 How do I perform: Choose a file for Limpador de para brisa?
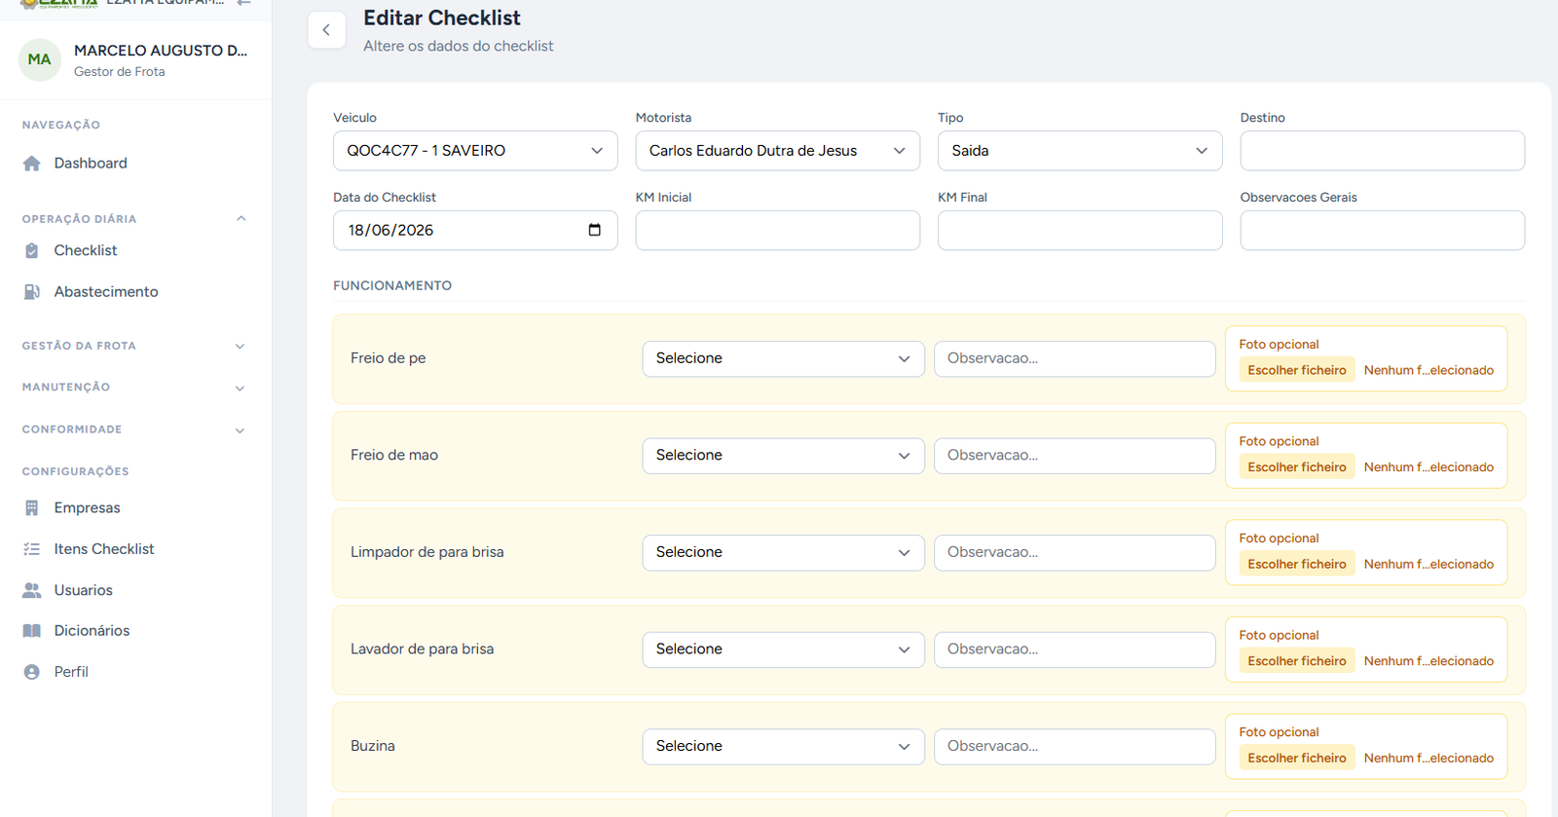tap(1297, 564)
